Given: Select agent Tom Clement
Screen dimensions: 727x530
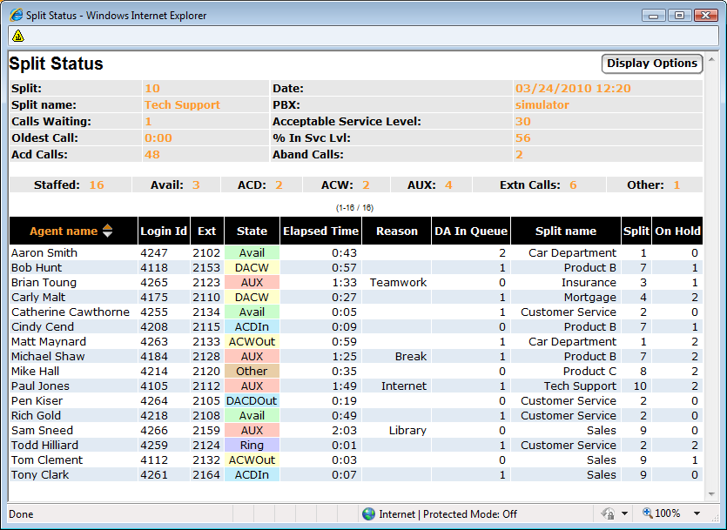Looking at the screenshot, I should (x=47, y=460).
